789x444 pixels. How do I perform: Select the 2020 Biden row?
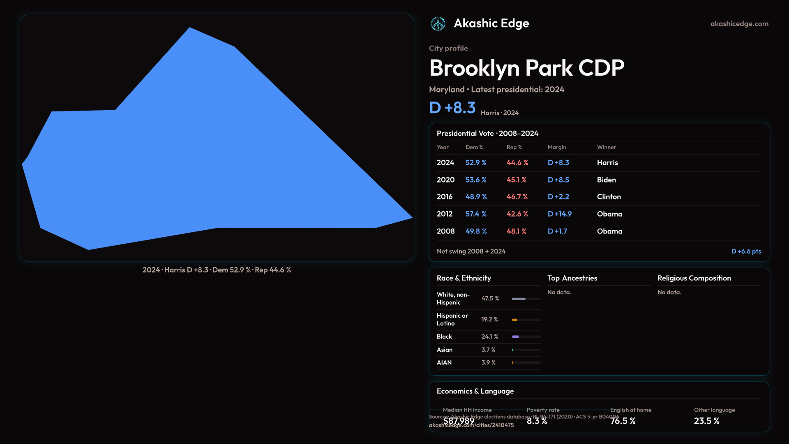598,180
